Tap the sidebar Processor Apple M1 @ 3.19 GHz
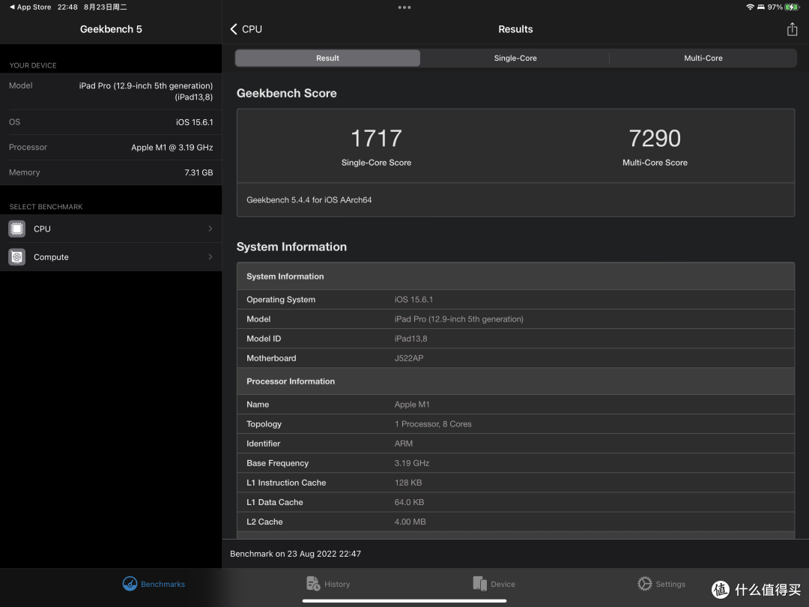The height and width of the screenshot is (607, 809). [x=172, y=147]
